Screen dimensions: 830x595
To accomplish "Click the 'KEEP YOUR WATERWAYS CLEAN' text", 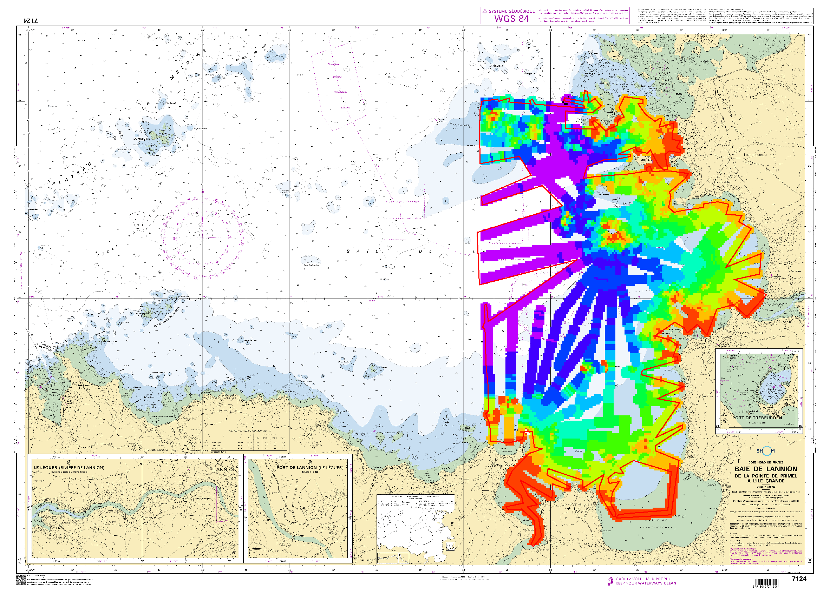I will click(646, 583).
